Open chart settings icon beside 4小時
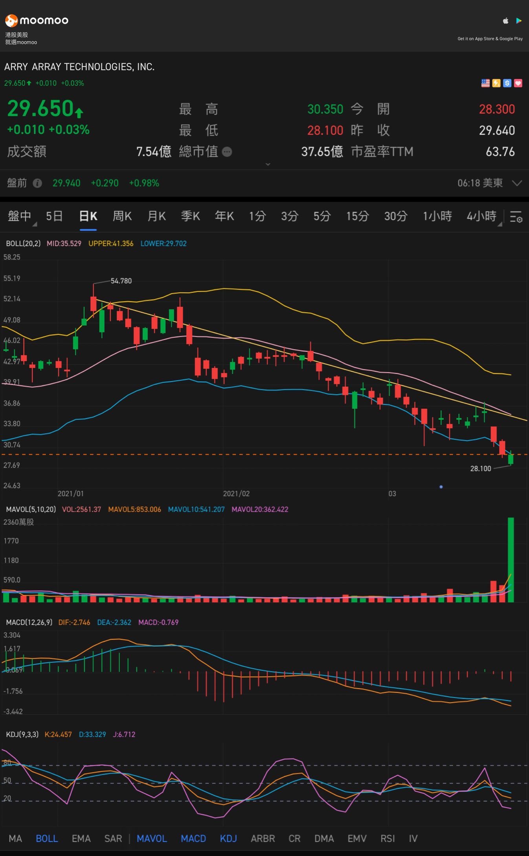The height and width of the screenshot is (856, 529). click(x=516, y=217)
